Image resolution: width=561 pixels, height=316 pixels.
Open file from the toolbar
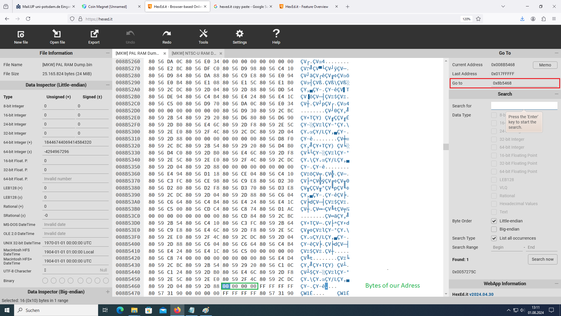(x=57, y=37)
